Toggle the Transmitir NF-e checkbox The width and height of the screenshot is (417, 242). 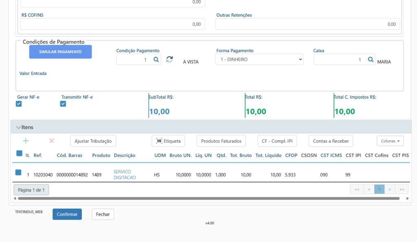pos(63,104)
